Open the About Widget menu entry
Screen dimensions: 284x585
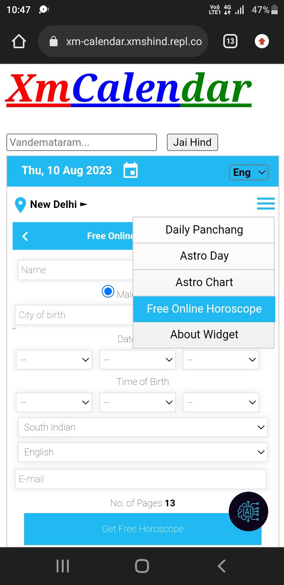pos(204,334)
